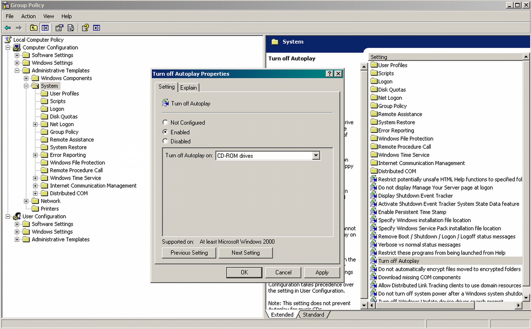The width and height of the screenshot is (531, 329).
Task: Click the Back arrow toolbar icon
Action: [8, 28]
